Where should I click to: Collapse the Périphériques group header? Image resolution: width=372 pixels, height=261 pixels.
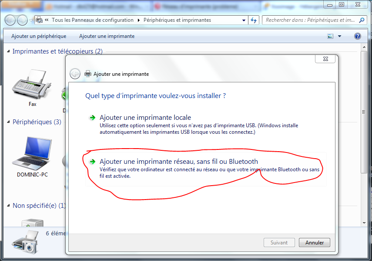click(x=9, y=122)
